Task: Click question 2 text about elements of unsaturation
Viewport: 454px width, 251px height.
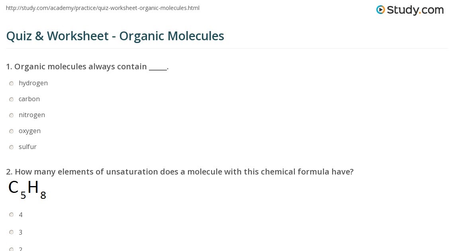Action: pyautogui.click(x=180, y=172)
